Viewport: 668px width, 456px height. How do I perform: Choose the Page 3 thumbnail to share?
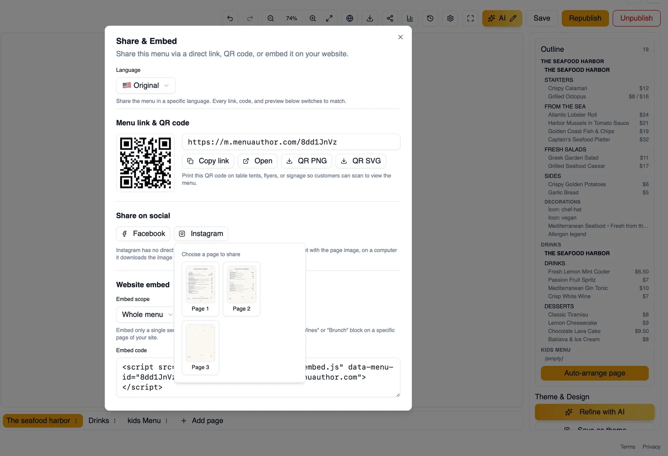pos(200,347)
